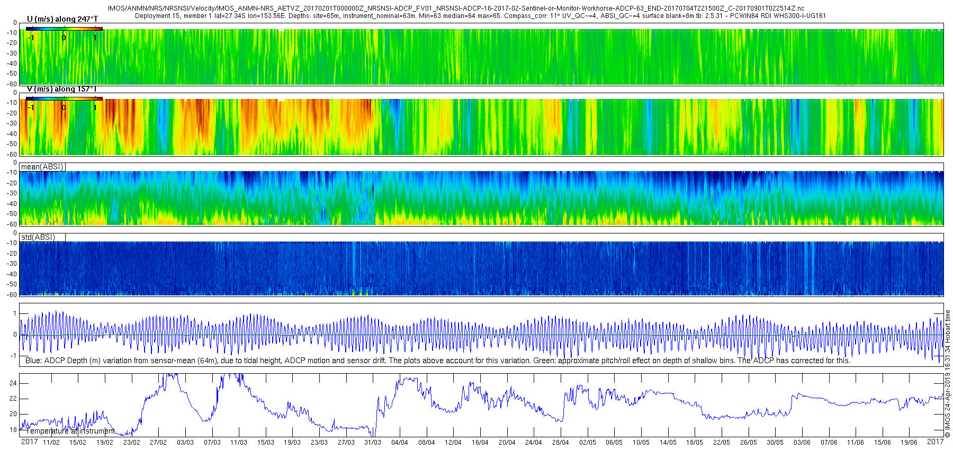Click the U velocity colorbar scale
953x450 pixels.
[x=64, y=29]
